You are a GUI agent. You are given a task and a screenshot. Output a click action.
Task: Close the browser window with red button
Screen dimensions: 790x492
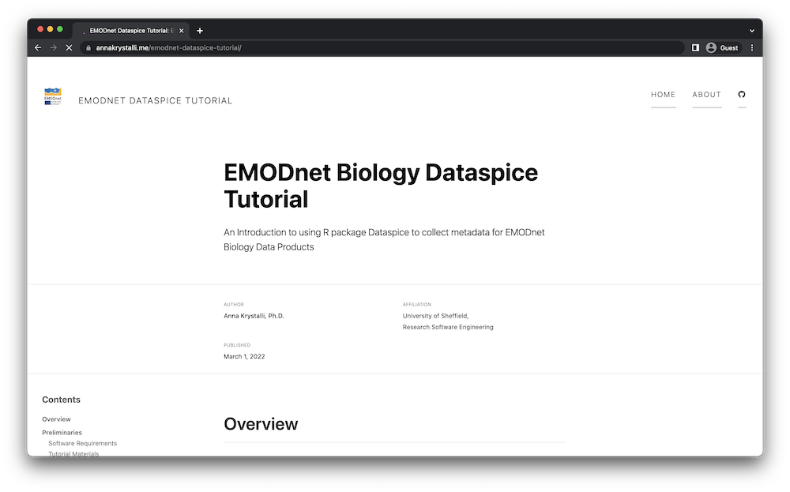click(40, 29)
